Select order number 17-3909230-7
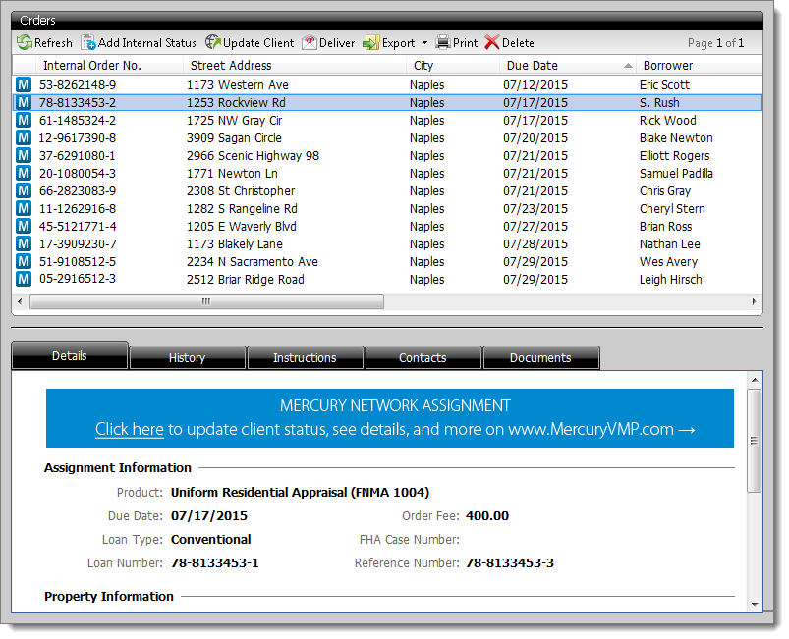Viewport: 789px width, 639px height. pos(78,243)
